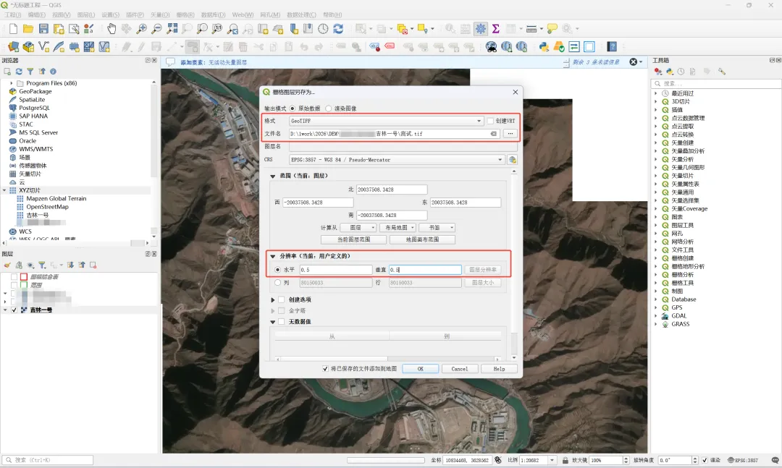The width and height of the screenshot is (782, 468).
Task: Click the file browse … button
Action: [510, 134]
